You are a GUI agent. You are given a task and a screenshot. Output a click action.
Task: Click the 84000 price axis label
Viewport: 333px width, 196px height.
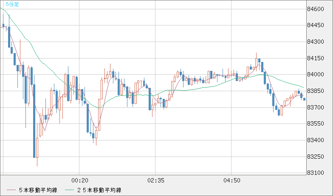coord(316,75)
